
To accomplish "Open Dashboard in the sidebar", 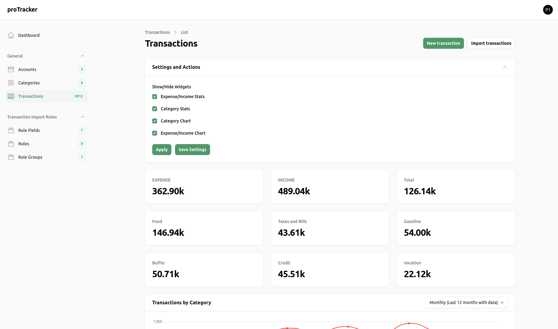I will coord(46,35).
